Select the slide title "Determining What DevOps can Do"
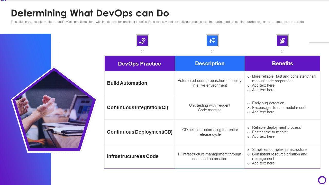This screenshot has width=329, height=185. [90, 13]
